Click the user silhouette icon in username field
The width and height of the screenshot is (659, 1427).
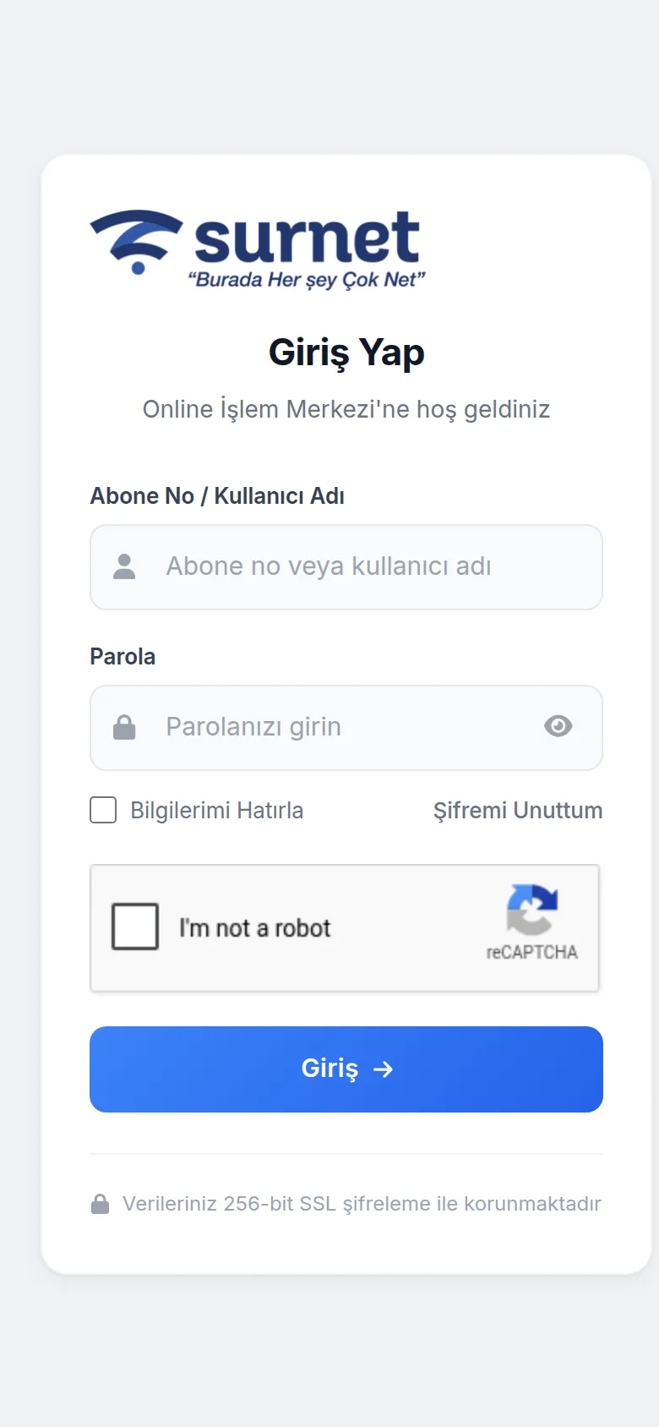click(x=124, y=566)
